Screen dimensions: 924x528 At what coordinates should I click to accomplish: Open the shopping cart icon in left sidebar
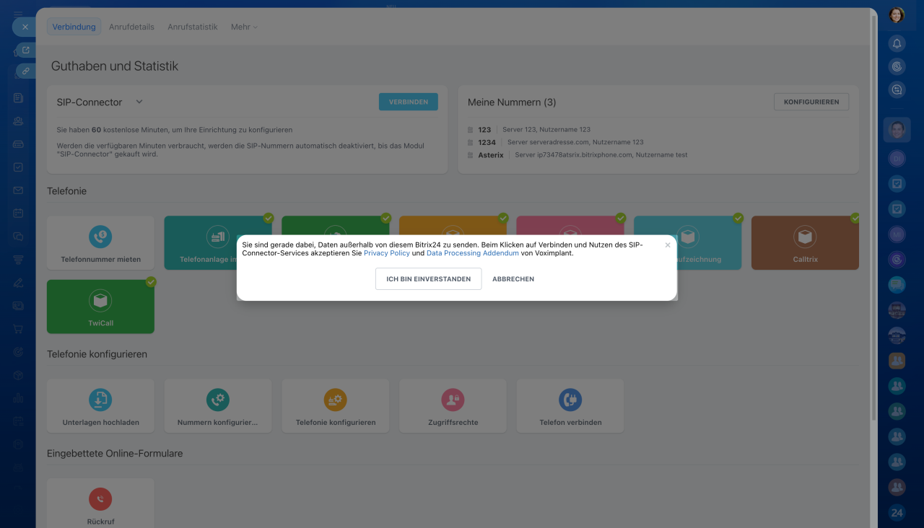click(18, 329)
